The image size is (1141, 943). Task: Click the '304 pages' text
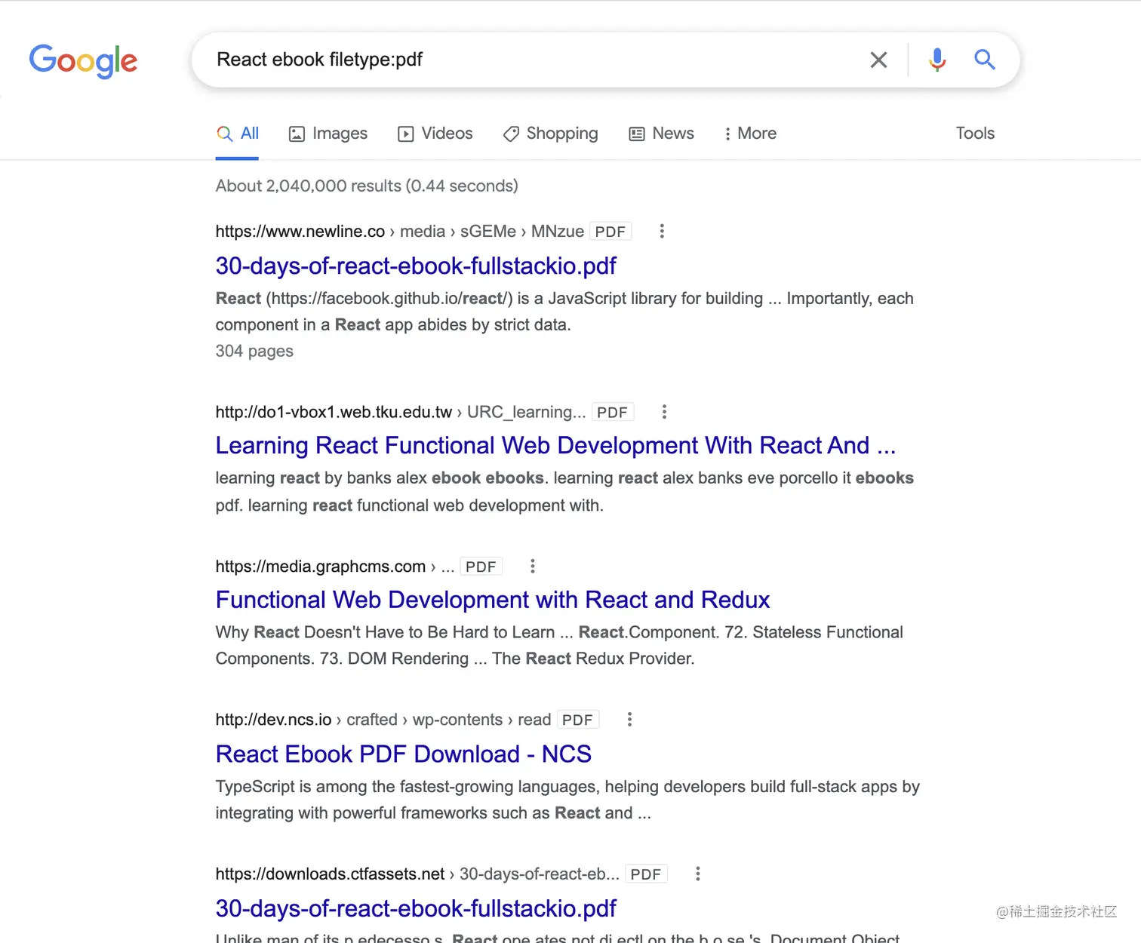point(254,351)
